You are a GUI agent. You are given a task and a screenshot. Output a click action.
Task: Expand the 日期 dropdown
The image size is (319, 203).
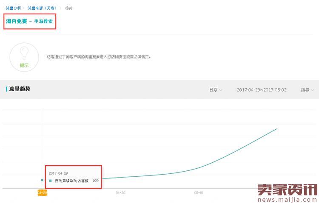pyautogui.click(x=216, y=90)
